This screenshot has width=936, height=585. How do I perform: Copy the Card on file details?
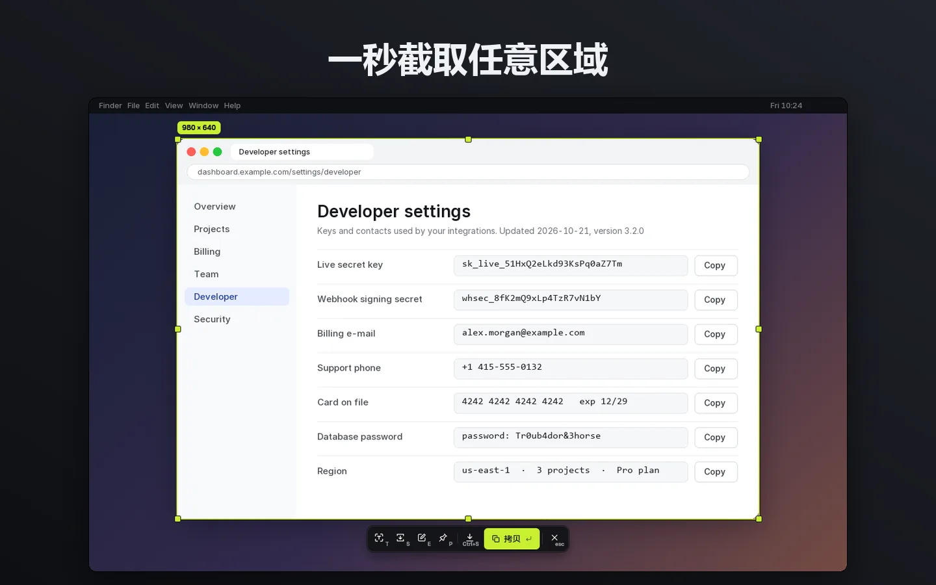click(716, 403)
